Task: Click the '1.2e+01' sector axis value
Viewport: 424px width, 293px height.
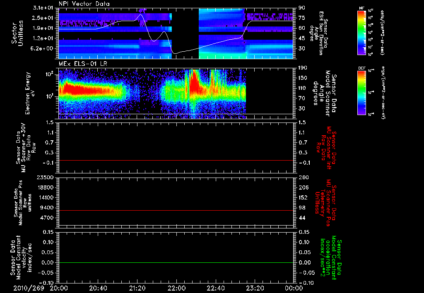Action: click(x=43, y=38)
